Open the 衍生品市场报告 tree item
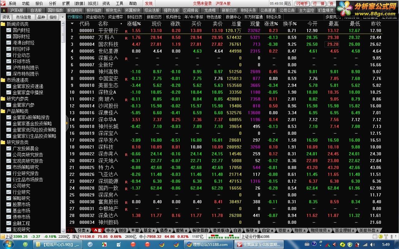Screen dimensions: 399x249 28,180
